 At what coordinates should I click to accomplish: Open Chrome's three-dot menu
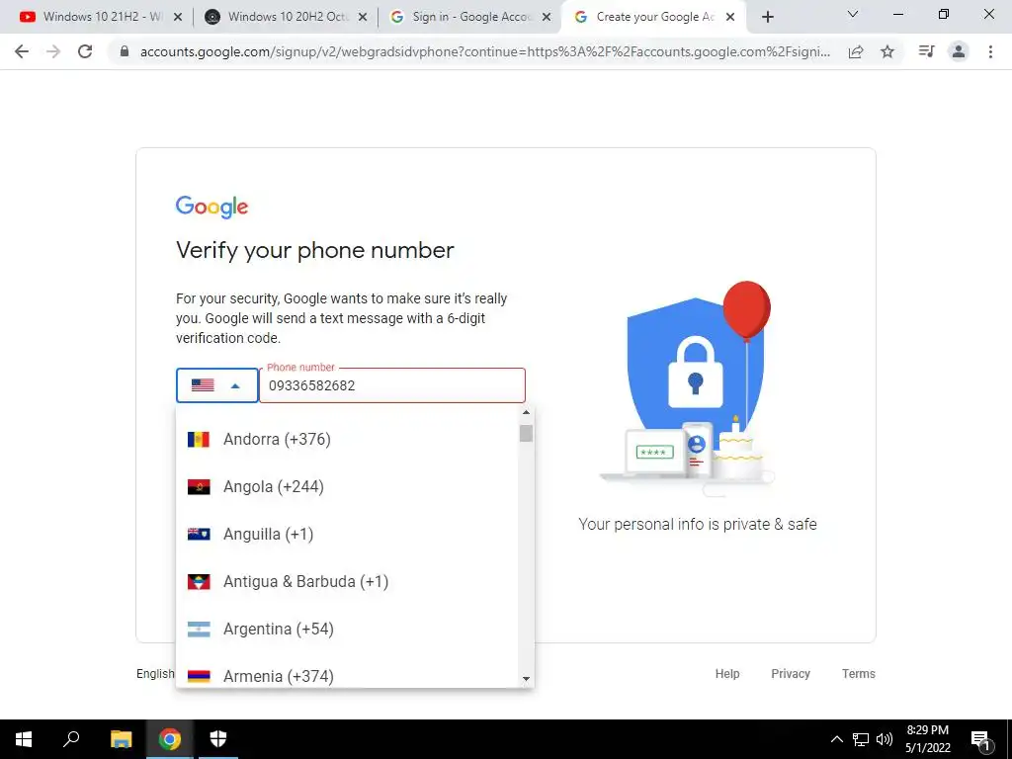990,51
